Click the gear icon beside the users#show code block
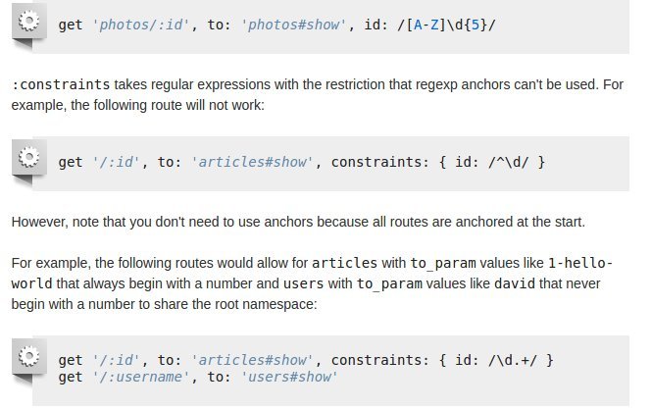 tap(28, 357)
